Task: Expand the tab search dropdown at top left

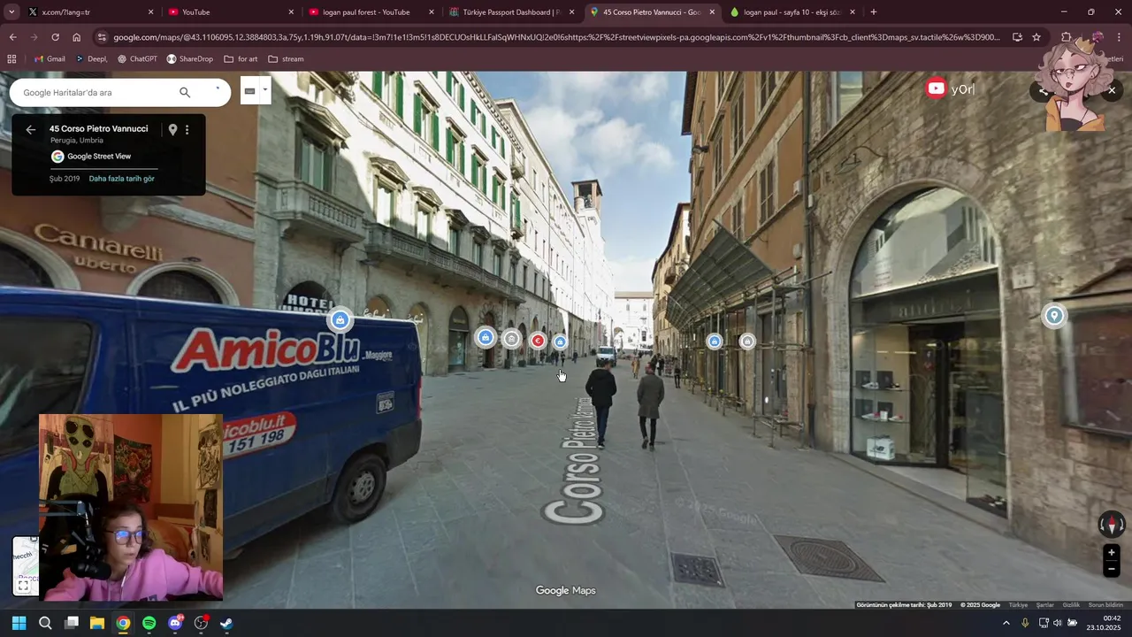Action: click(11, 12)
